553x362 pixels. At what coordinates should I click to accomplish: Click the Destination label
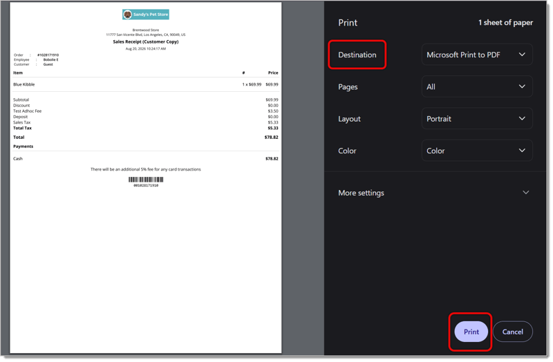359,55
